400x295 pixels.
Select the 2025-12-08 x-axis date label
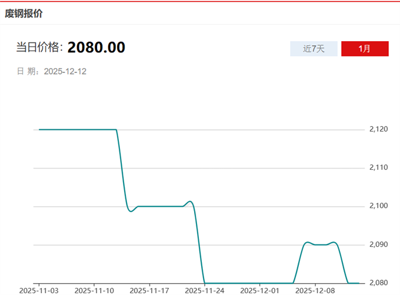[x=315, y=290]
